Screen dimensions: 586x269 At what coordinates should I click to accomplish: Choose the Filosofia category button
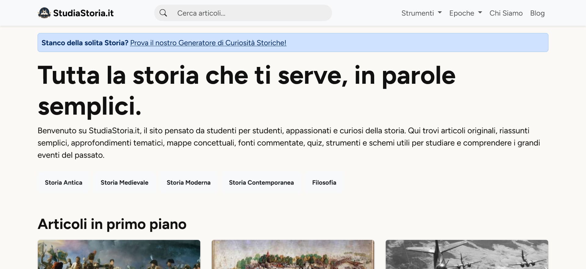pos(324,182)
